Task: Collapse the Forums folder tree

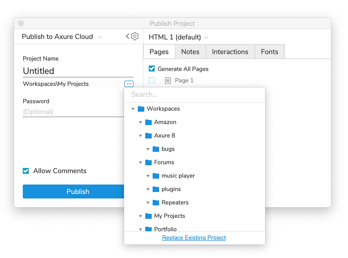Action: click(x=140, y=162)
